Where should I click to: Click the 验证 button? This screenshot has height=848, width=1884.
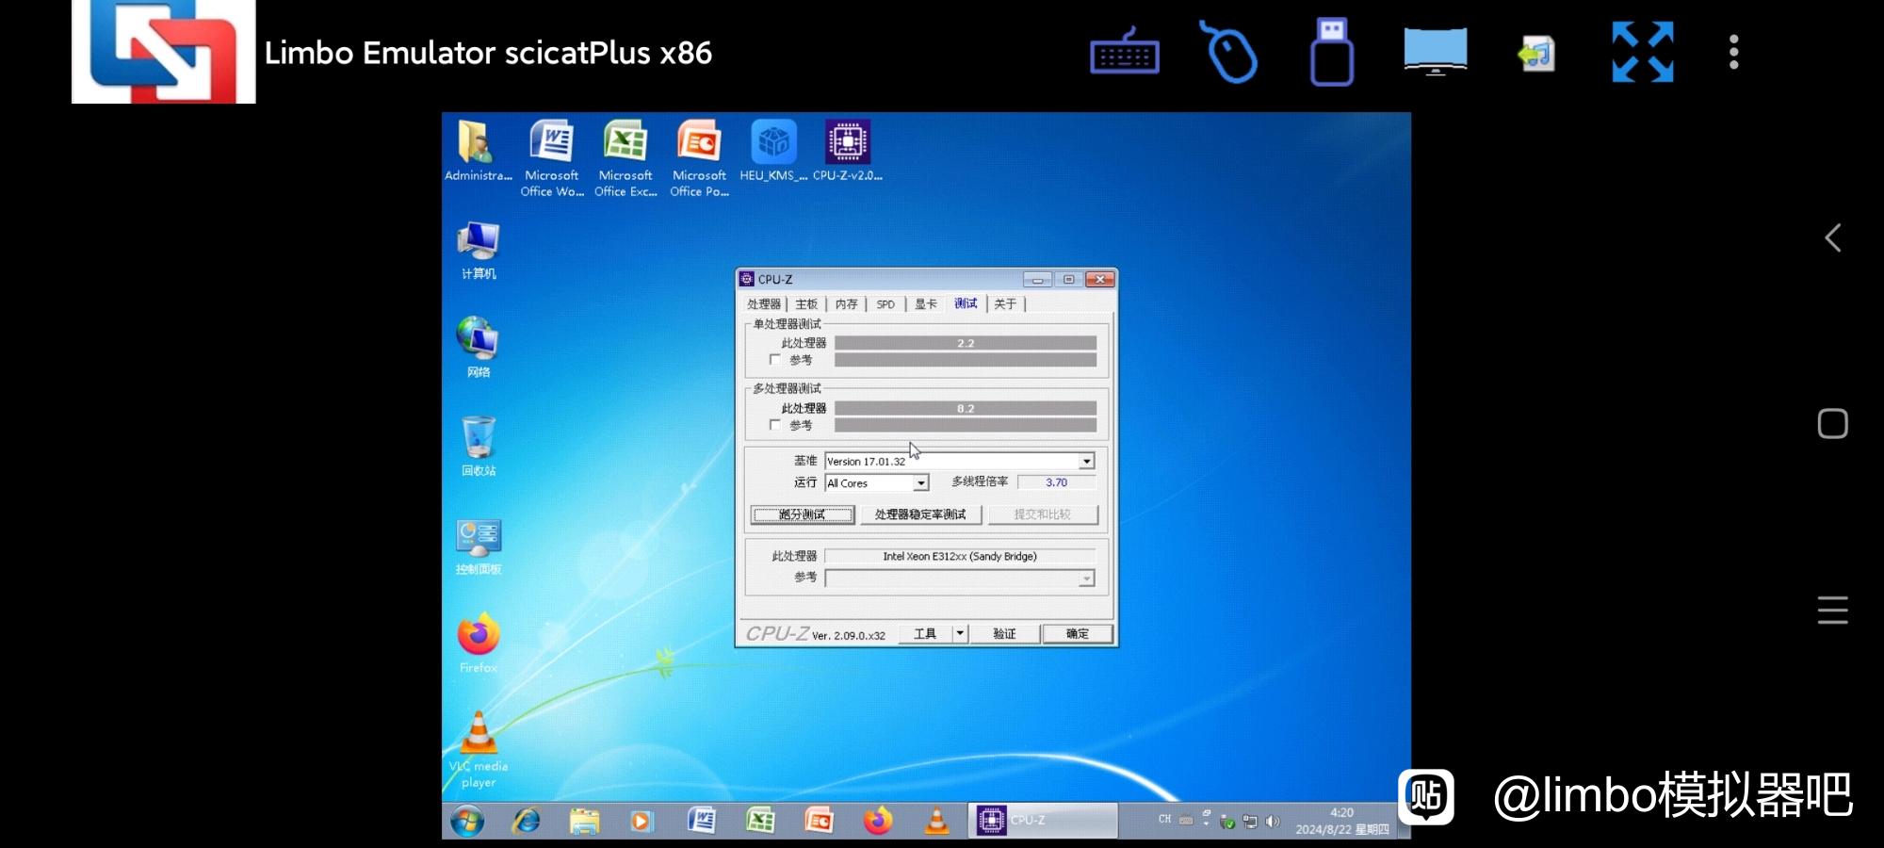(x=1004, y=633)
